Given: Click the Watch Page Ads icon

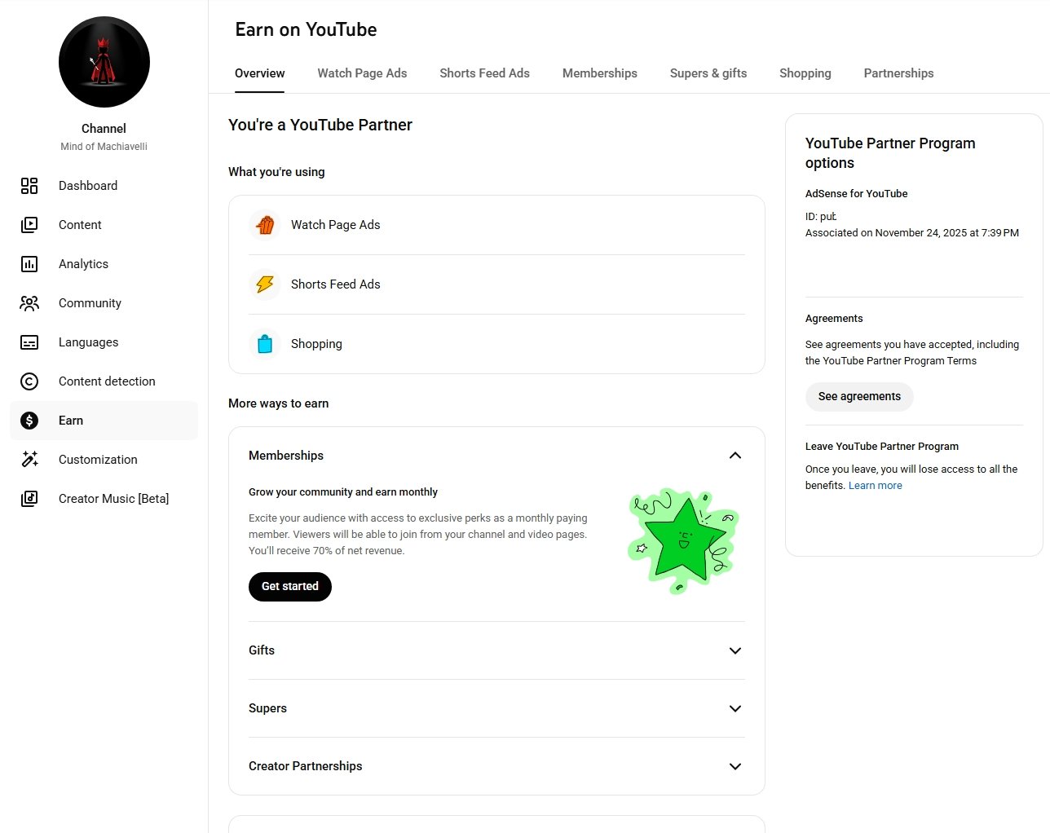Looking at the screenshot, I should (x=265, y=225).
